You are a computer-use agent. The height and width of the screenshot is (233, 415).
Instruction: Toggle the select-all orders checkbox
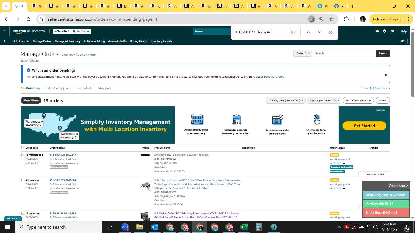click(22, 147)
